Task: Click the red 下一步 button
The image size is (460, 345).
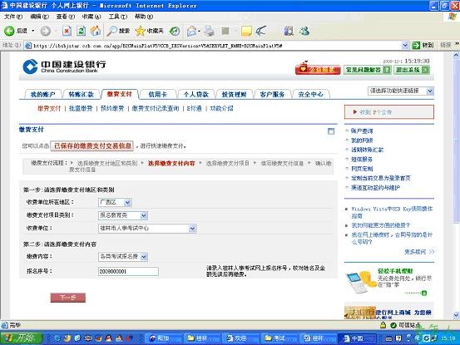Action: 68,298
